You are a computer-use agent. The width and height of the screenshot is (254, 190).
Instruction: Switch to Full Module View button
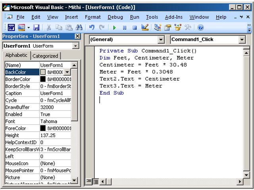click(x=96, y=182)
